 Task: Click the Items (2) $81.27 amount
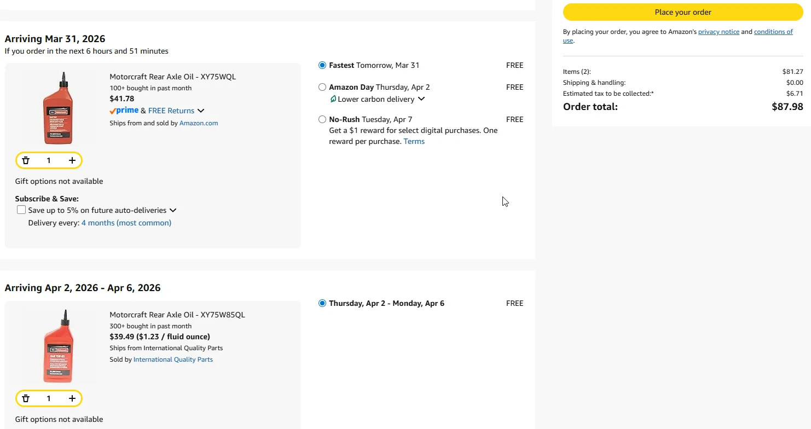point(793,72)
